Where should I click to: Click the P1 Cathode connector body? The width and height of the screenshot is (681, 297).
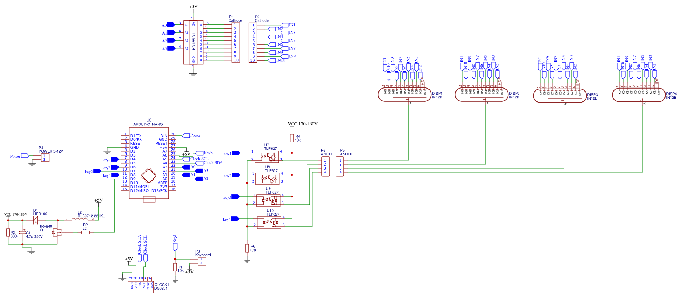tap(236, 42)
